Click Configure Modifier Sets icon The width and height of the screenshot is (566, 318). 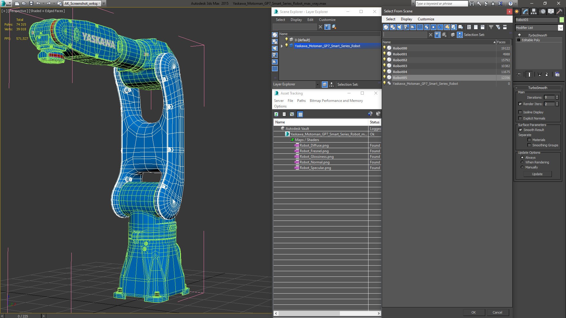click(x=557, y=74)
